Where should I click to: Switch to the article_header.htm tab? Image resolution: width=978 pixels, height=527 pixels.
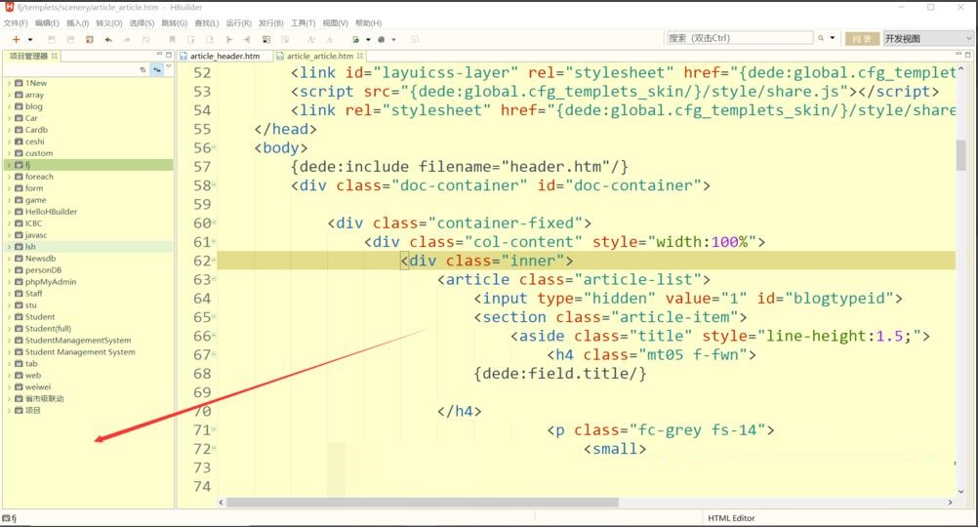tap(224, 57)
